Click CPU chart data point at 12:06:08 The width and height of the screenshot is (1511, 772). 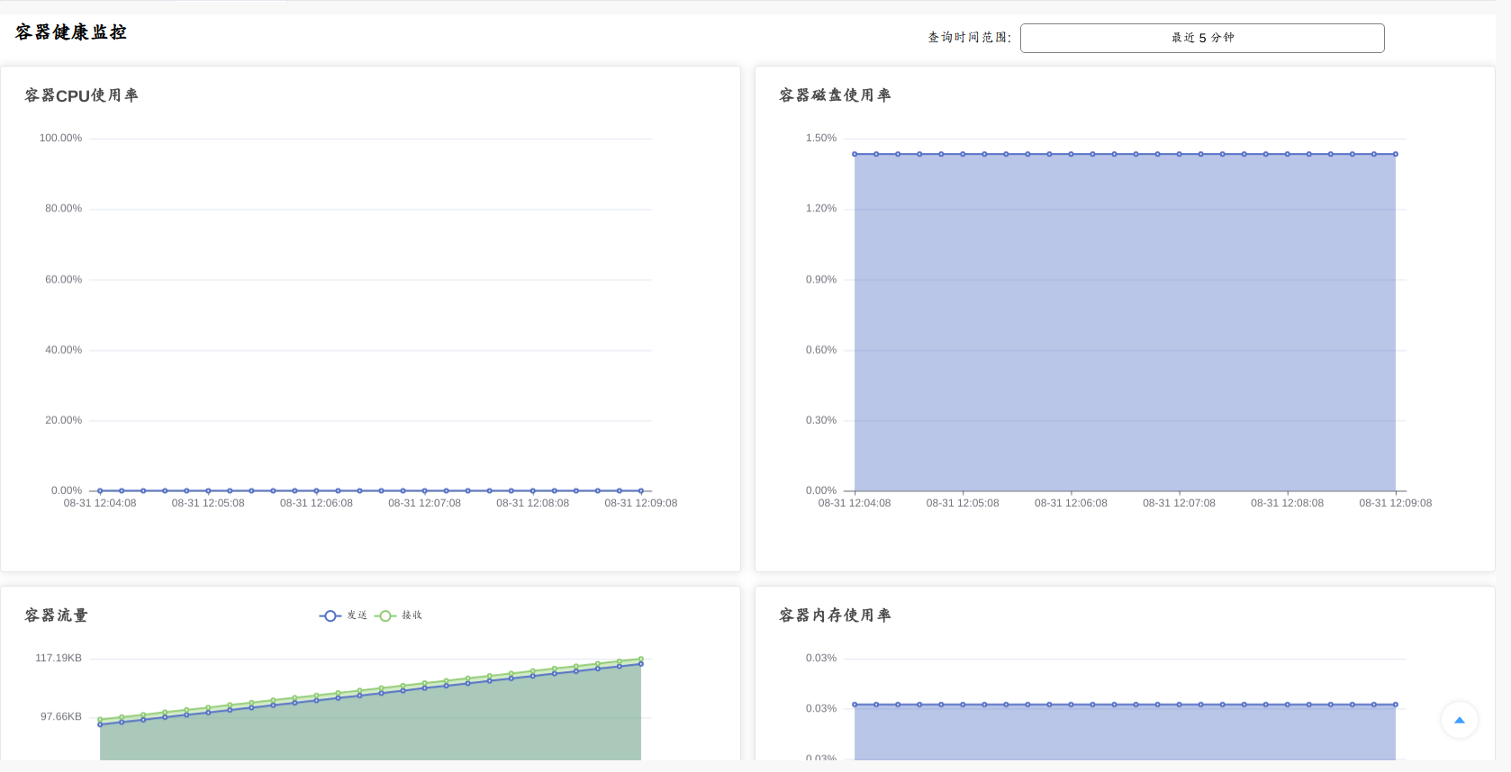coord(316,490)
